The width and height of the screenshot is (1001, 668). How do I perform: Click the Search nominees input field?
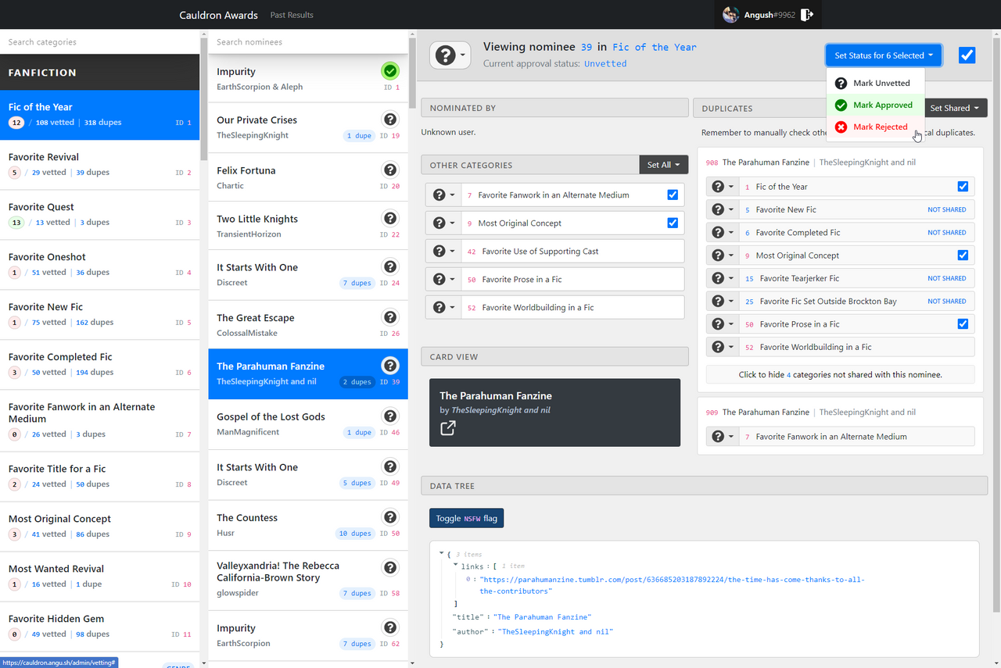pyautogui.click(x=307, y=42)
